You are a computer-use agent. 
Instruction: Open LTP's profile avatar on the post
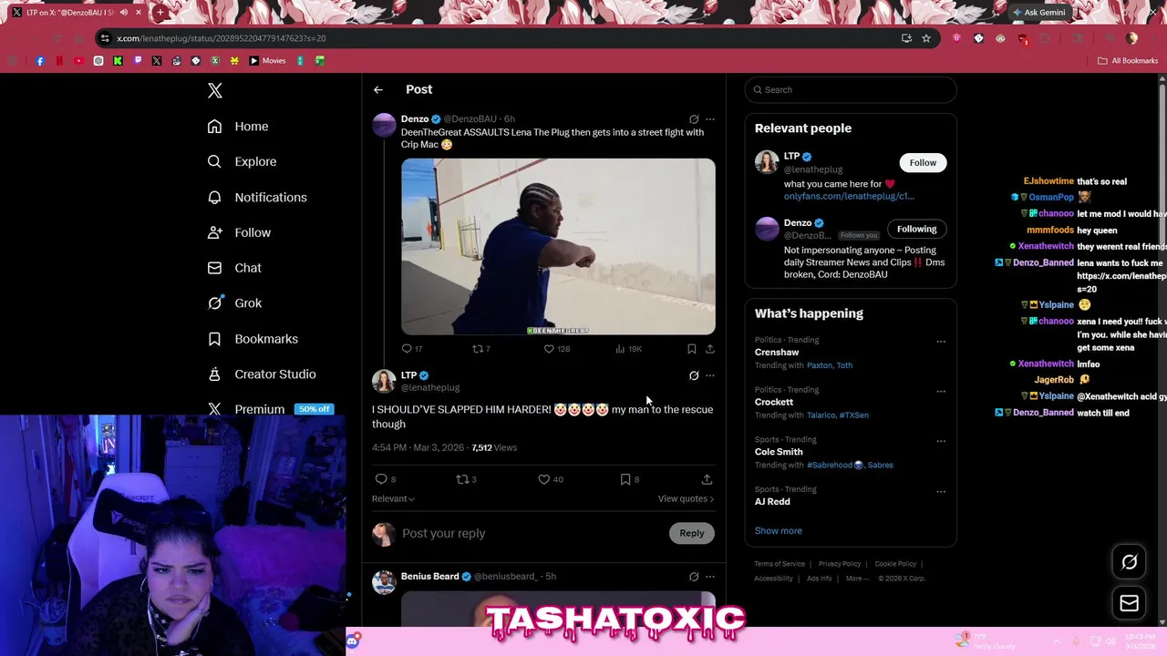(384, 381)
